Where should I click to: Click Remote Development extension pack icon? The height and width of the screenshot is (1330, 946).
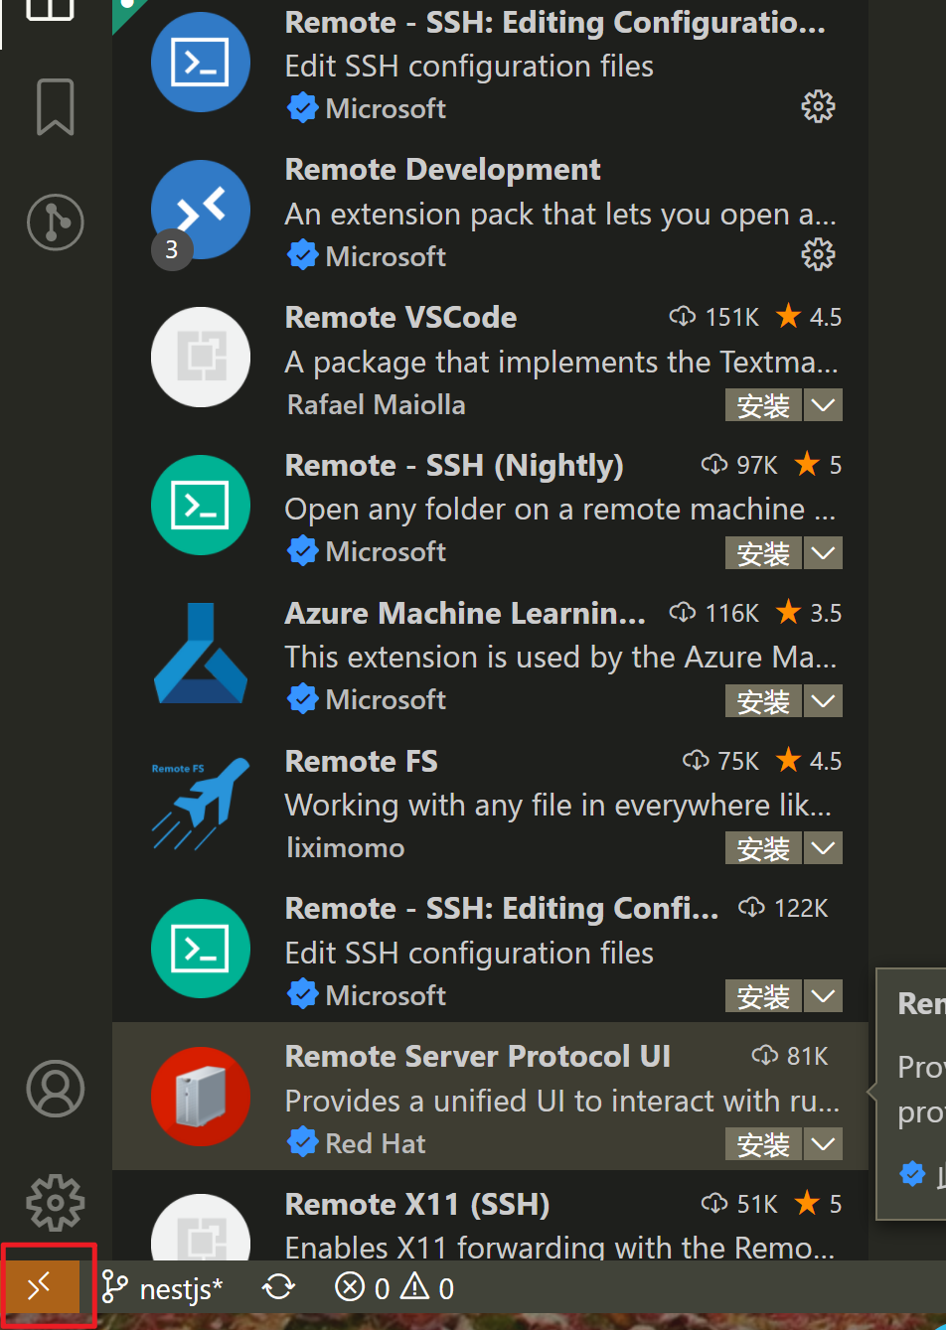pyautogui.click(x=201, y=211)
